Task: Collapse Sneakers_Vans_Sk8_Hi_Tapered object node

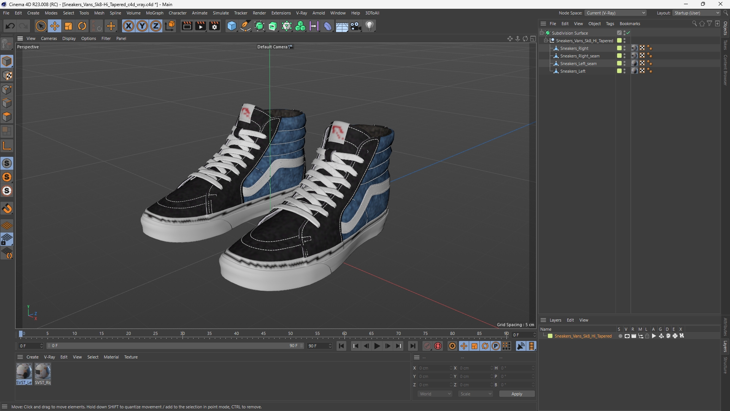Action: coord(546,41)
